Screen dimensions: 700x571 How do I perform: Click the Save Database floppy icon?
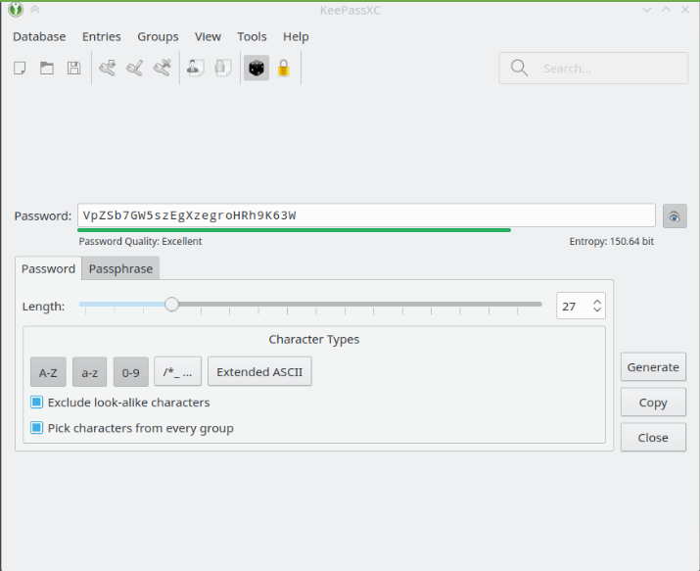(73, 69)
